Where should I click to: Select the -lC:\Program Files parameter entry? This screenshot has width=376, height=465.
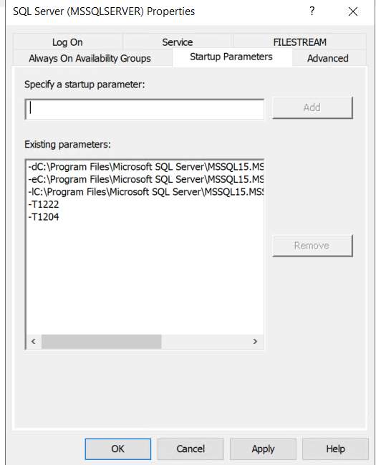pos(145,191)
